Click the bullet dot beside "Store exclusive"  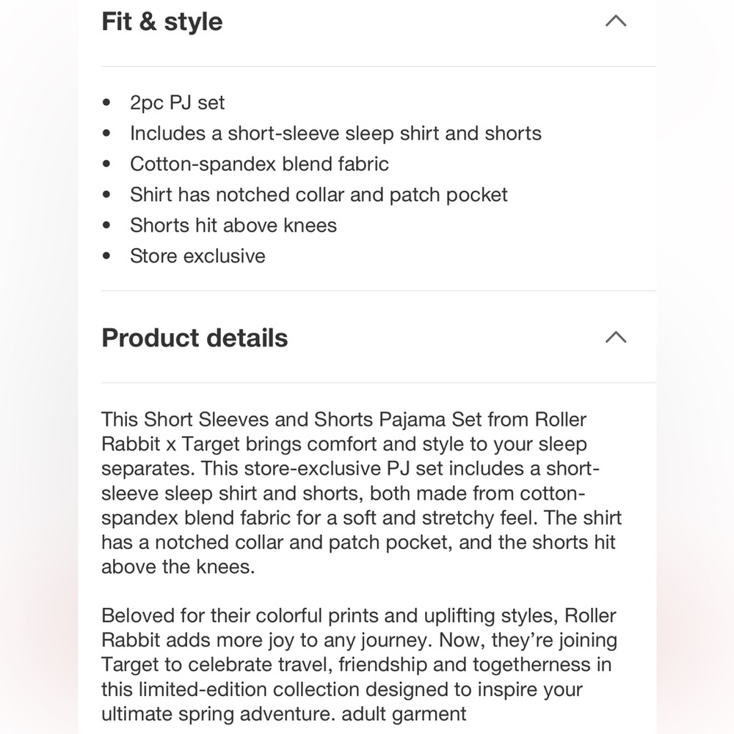[106, 256]
